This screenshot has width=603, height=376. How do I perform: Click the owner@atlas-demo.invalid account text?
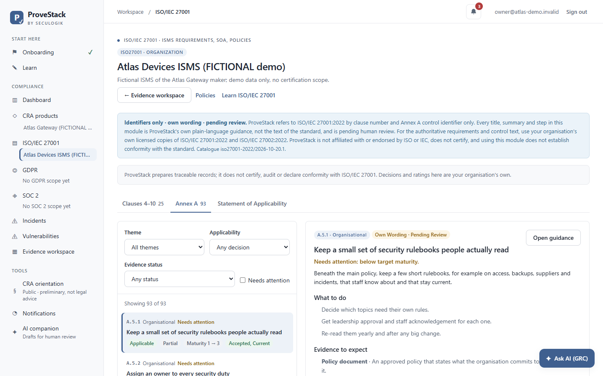pyautogui.click(x=526, y=12)
